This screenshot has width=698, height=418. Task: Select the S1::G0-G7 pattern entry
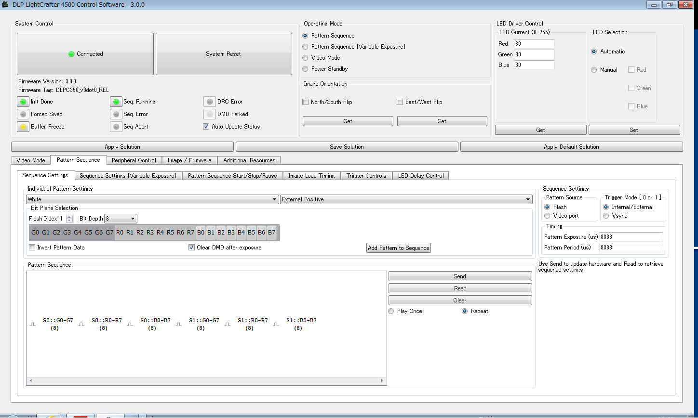[204, 324]
